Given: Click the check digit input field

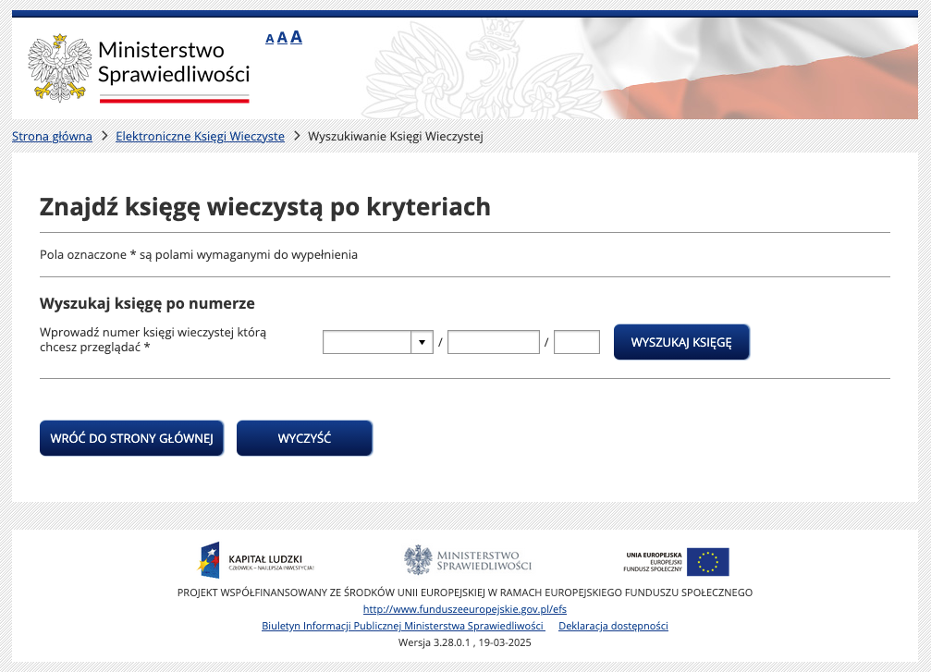Looking at the screenshot, I should (x=576, y=341).
